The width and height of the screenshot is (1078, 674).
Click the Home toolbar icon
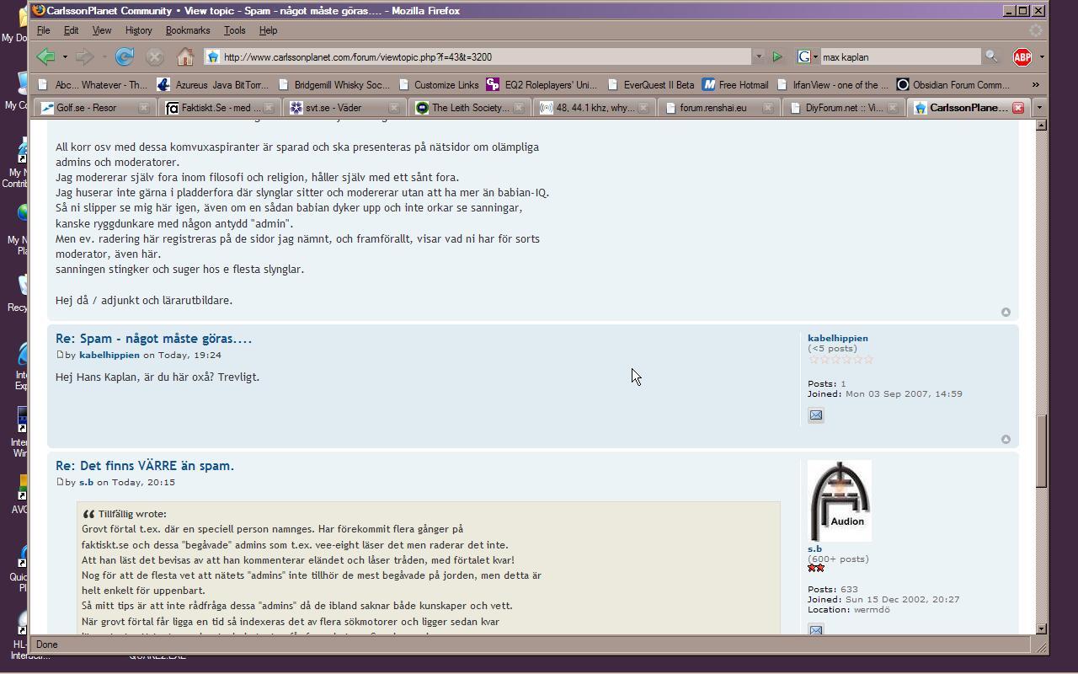coord(185,56)
